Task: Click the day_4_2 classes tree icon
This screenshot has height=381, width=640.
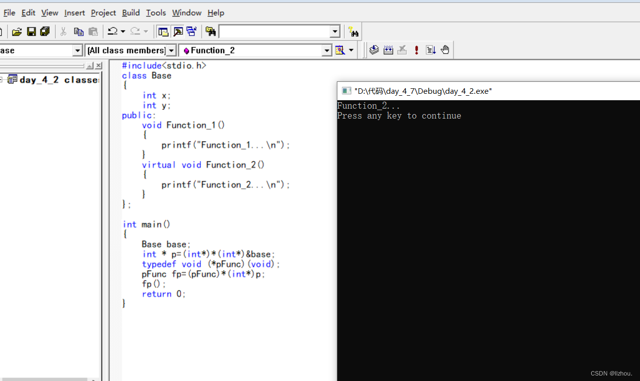Action: pyautogui.click(x=12, y=79)
